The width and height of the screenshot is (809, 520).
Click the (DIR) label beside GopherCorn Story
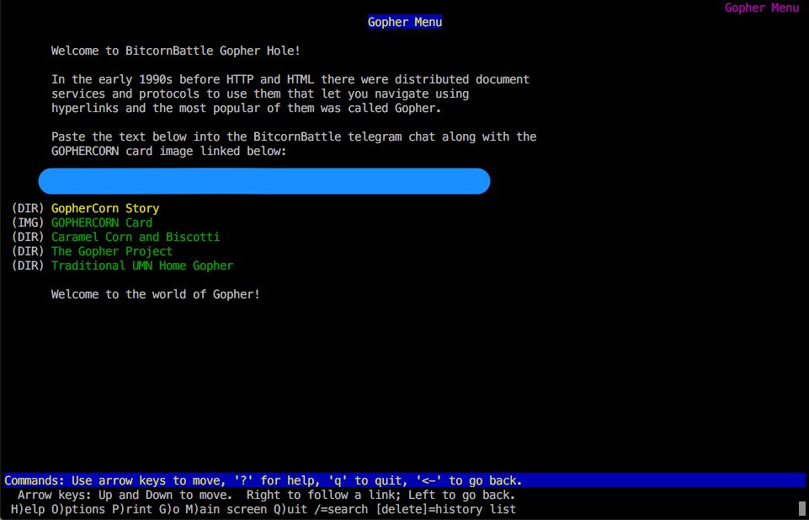pyautogui.click(x=27, y=209)
